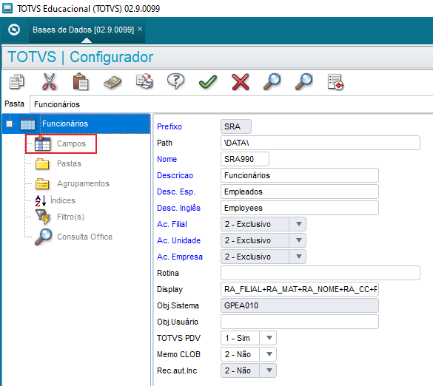
Task: Click the Path field with \DATA\
Action: click(320, 143)
